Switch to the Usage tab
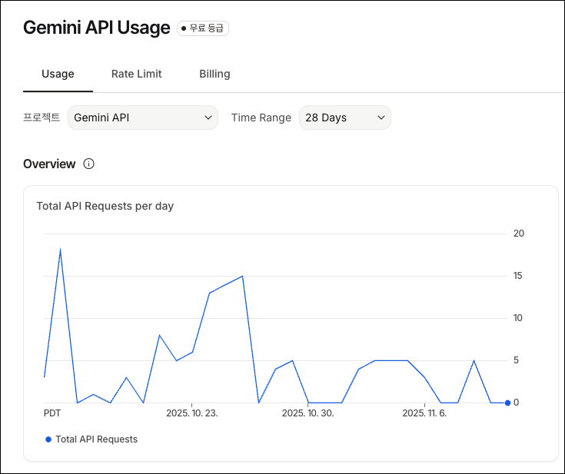This screenshot has height=474, width=565. pos(58,74)
